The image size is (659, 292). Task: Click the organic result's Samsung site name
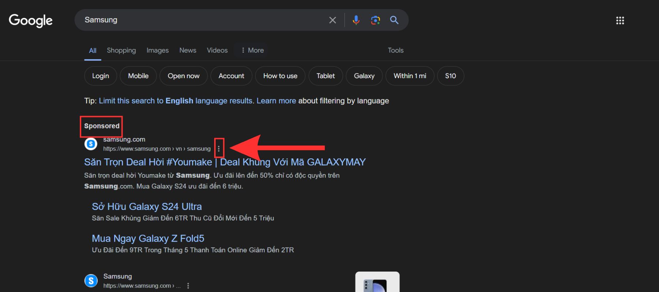[x=118, y=276]
